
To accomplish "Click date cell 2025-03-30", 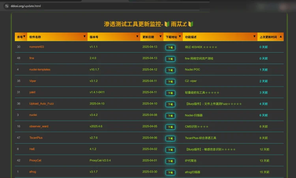I will pyautogui.click(x=150, y=172).
